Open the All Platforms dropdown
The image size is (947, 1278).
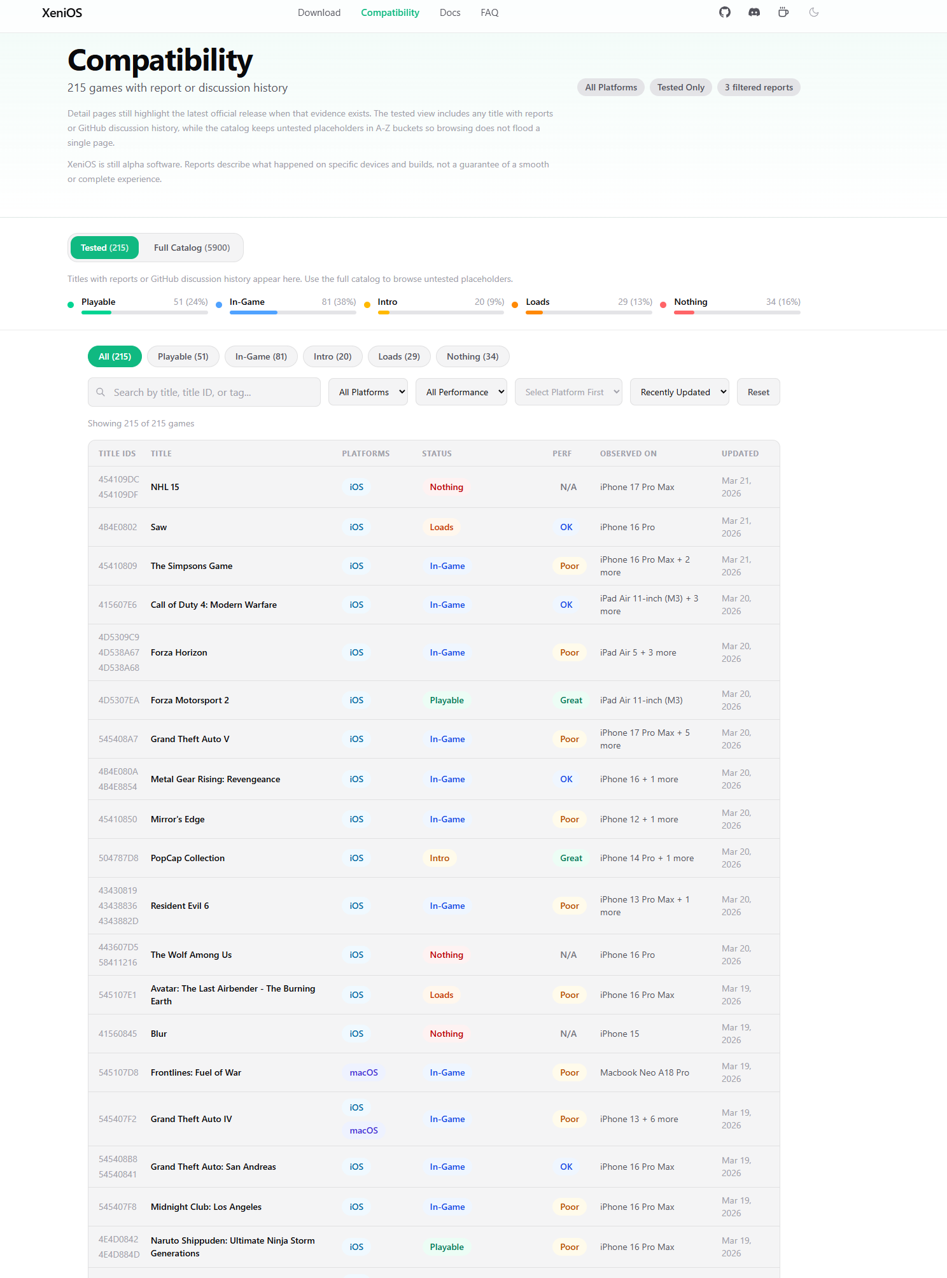[x=368, y=392]
